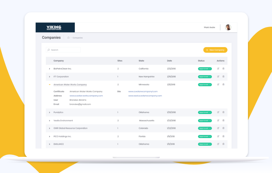
Task: Expand the Puralytics row
Action: click(49, 112)
